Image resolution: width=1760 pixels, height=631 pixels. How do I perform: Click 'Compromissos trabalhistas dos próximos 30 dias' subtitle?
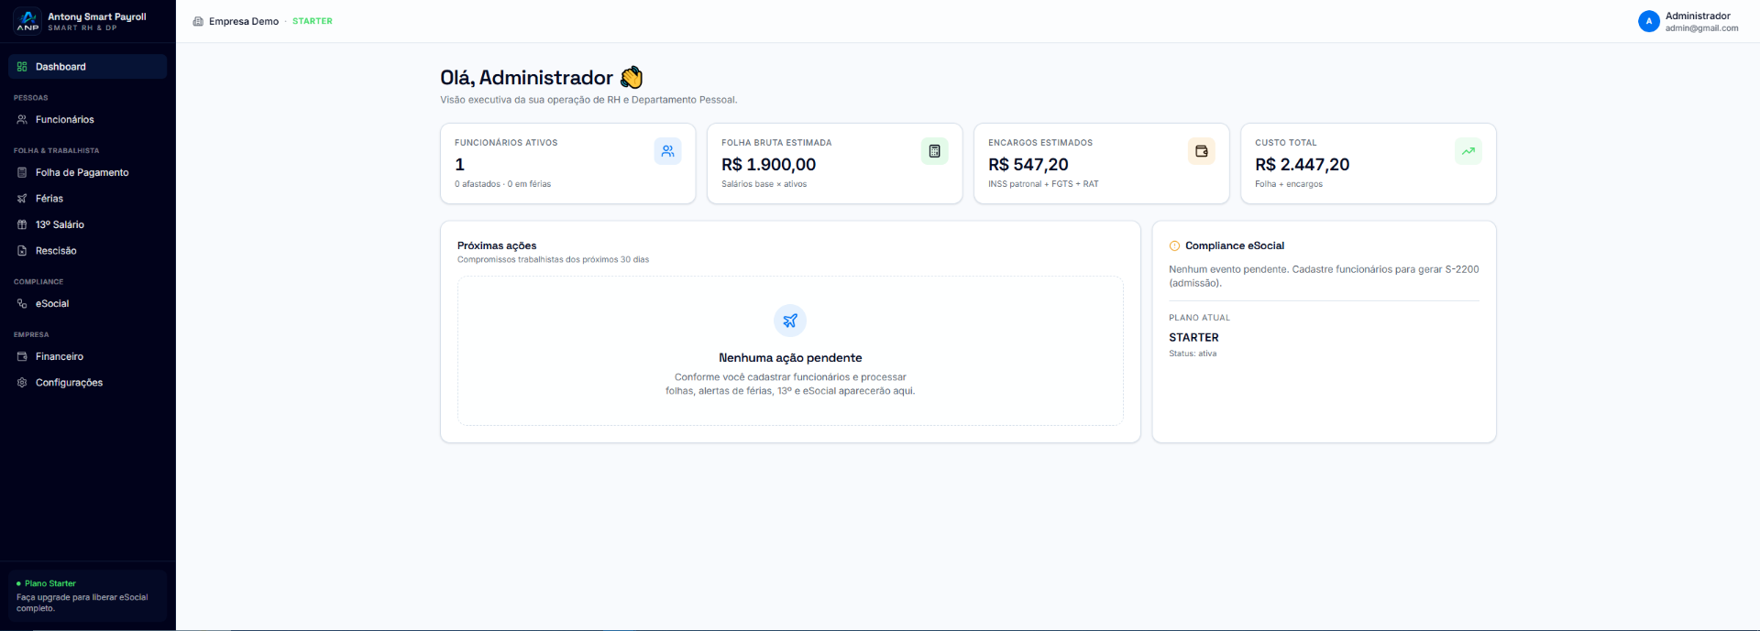tap(553, 260)
